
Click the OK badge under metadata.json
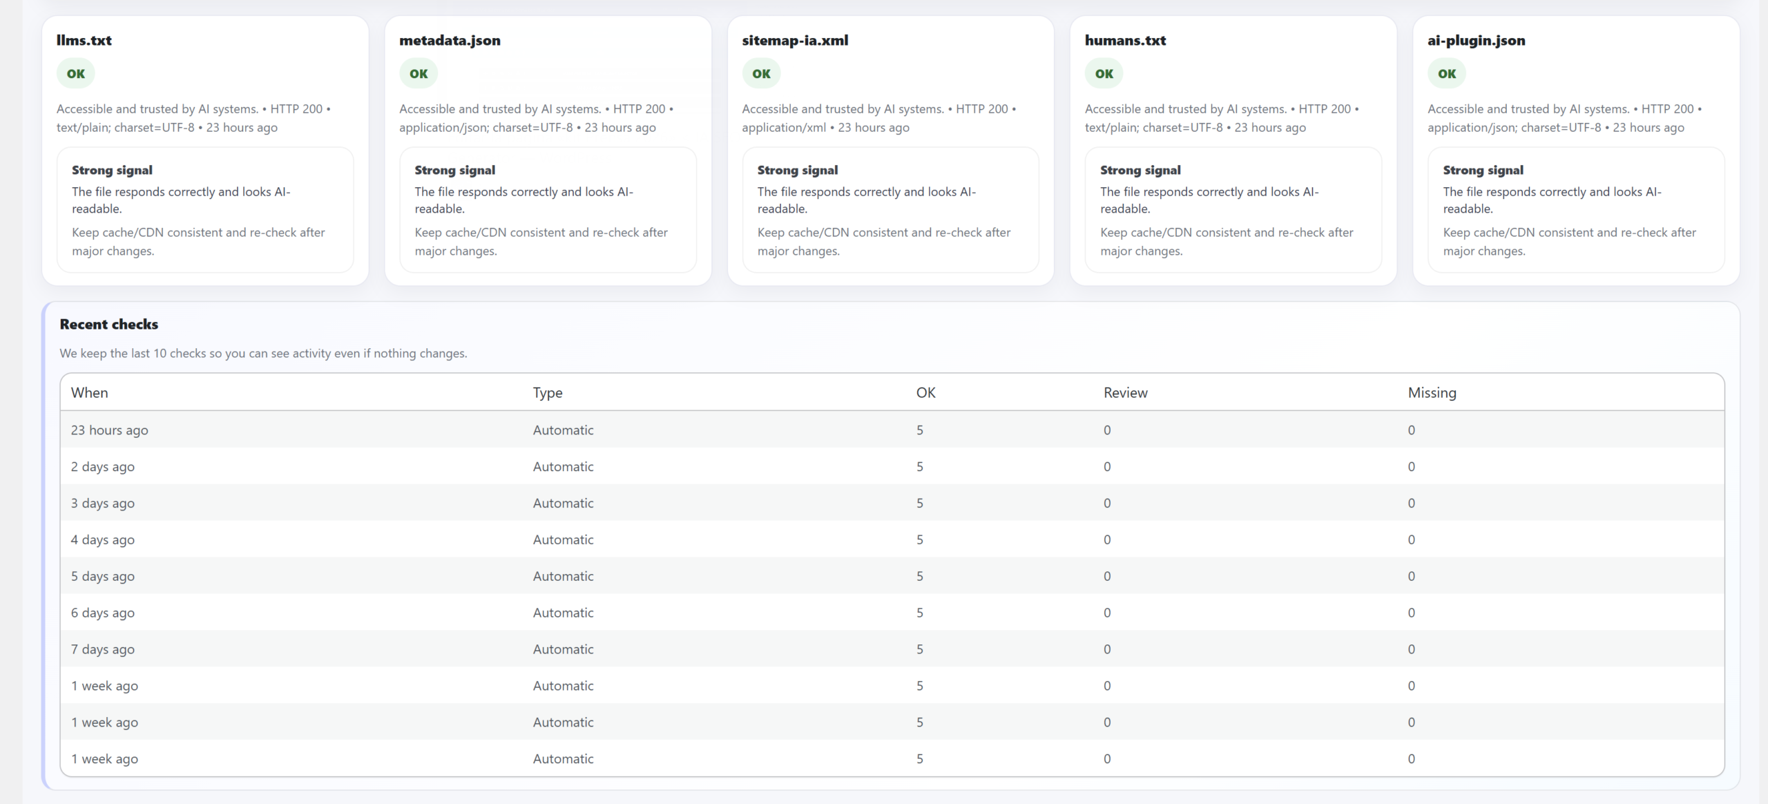(419, 74)
